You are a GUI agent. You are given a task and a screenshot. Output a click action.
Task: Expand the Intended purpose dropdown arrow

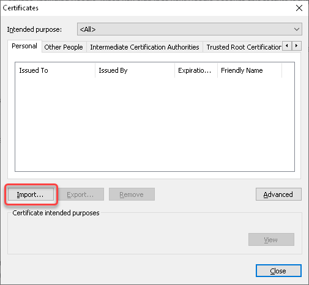297,29
